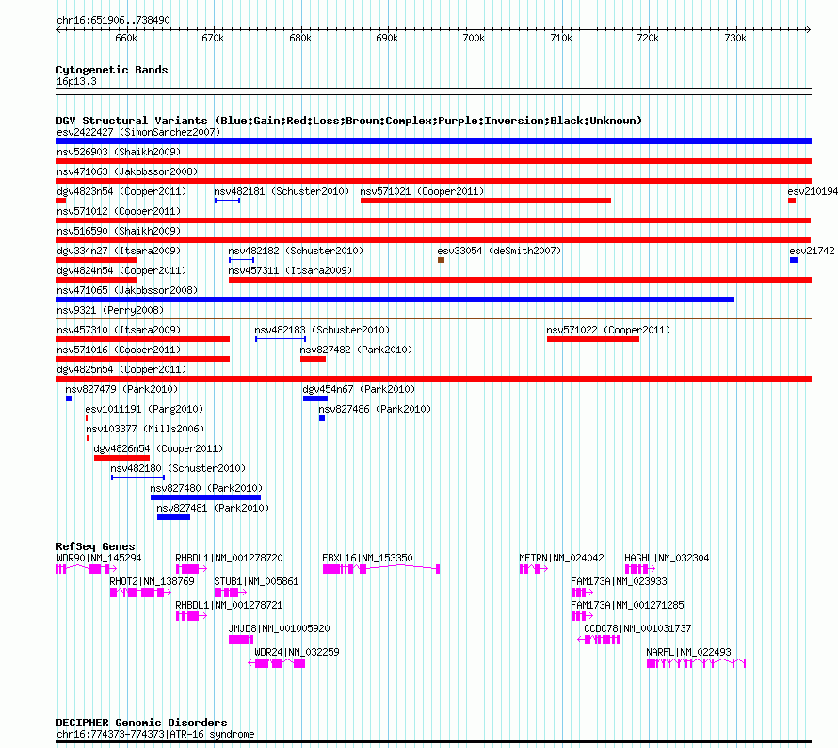Screen dimensions: 838x748
Task: Click CCDC78|NM_001031737 gene label
Action: tap(637, 628)
